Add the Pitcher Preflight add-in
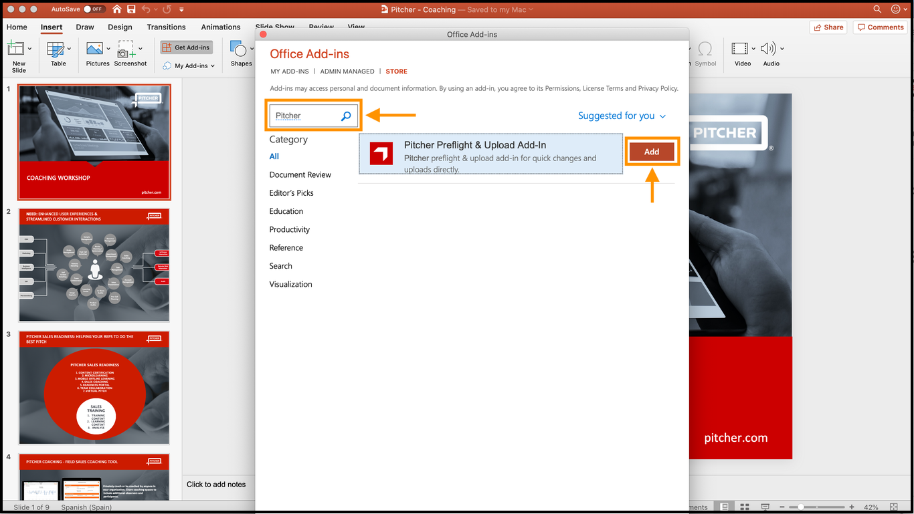 coord(651,152)
